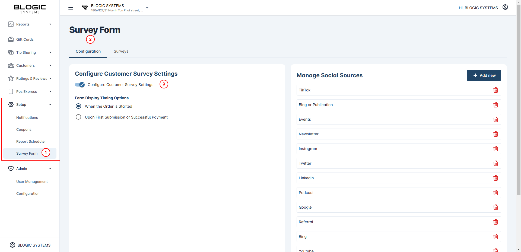Delete the Blog or Publication source

tap(496, 105)
